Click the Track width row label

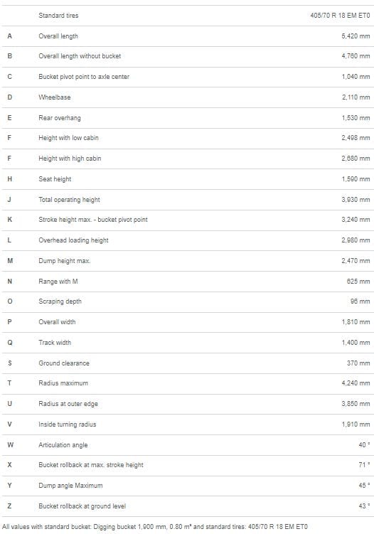pyautogui.click(x=55, y=343)
